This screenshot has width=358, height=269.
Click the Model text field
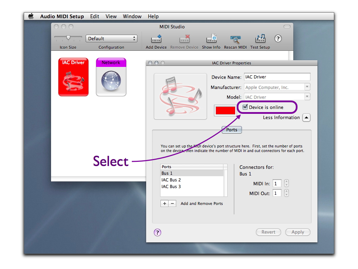pos(274,97)
